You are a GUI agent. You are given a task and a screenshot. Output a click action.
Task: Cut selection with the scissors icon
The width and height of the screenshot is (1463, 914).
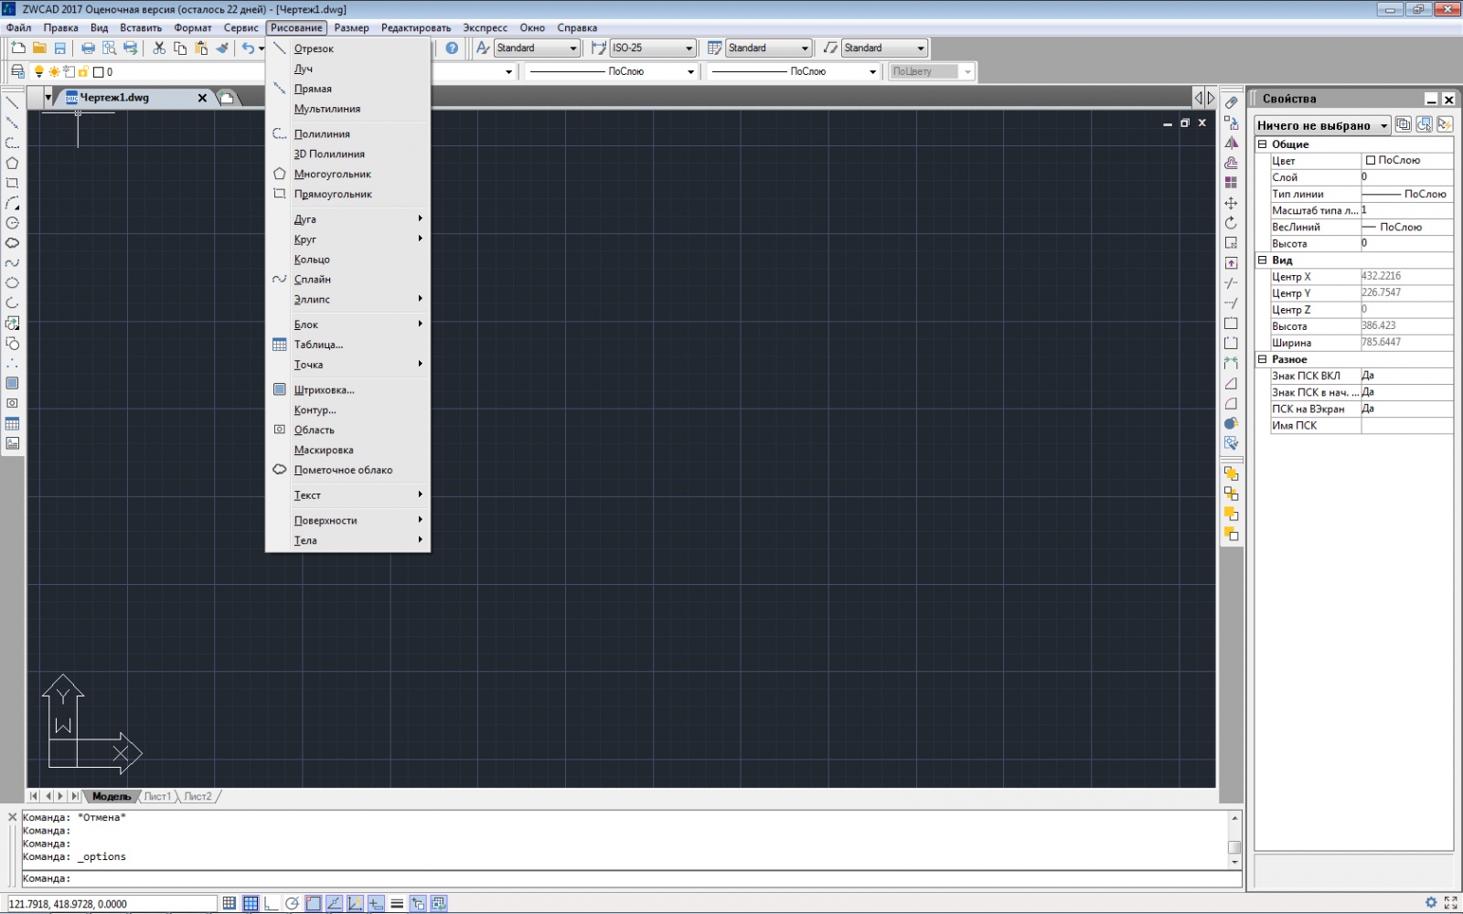pyautogui.click(x=159, y=48)
